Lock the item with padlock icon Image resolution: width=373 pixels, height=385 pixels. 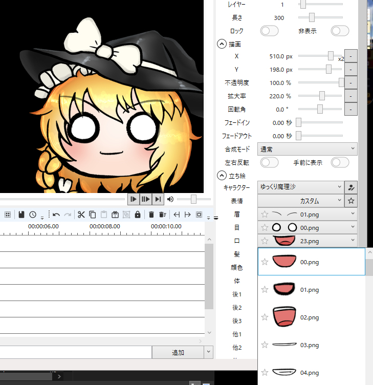[x=138, y=215]
